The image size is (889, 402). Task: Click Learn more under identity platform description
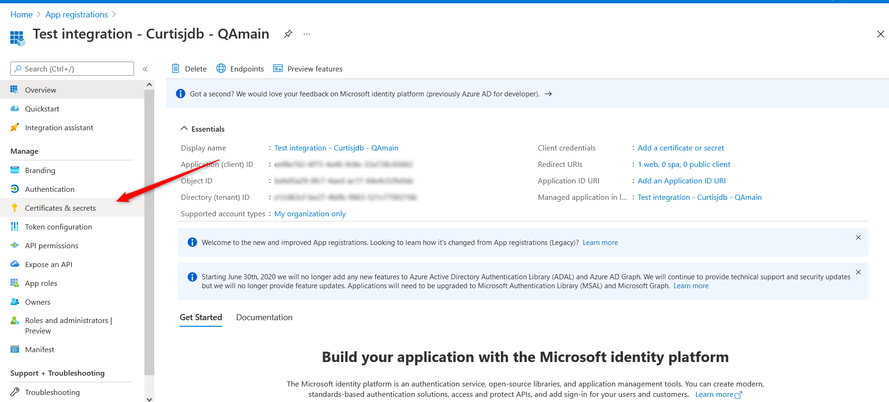719,394
